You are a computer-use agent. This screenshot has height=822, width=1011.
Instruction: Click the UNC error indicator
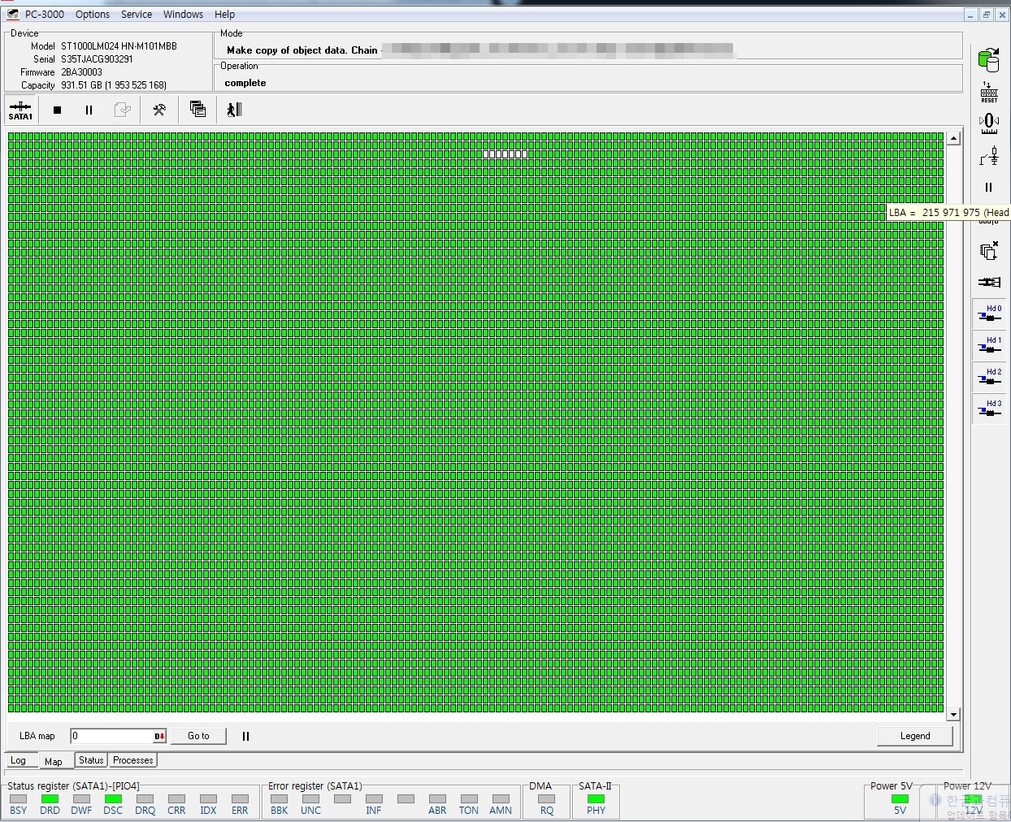pyautogui.click(x=310, y=799)
